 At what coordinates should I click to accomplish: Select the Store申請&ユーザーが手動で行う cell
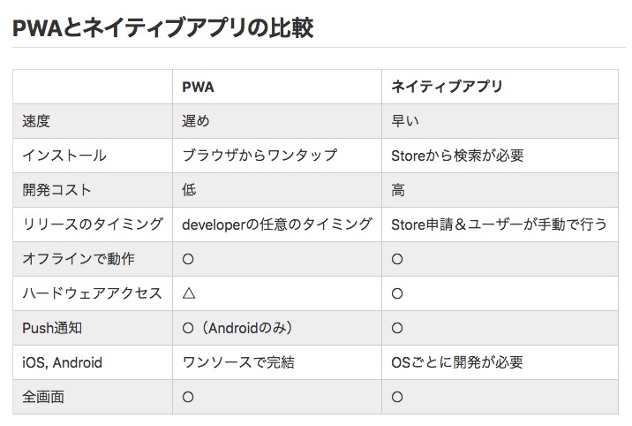tap(499, 224)
